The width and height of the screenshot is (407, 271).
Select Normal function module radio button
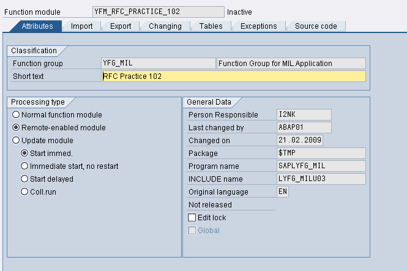(16, 114)
